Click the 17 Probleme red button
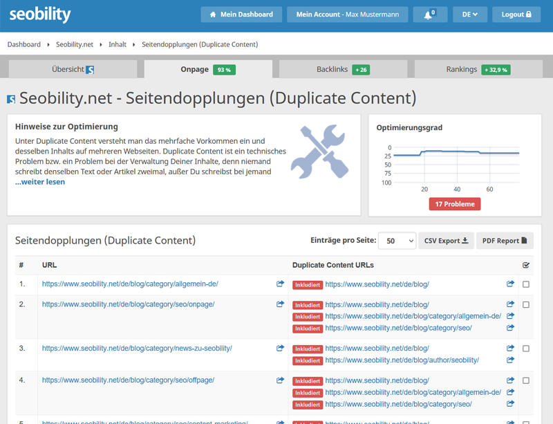This screenshot has width=553, height=424. (455, 204)
